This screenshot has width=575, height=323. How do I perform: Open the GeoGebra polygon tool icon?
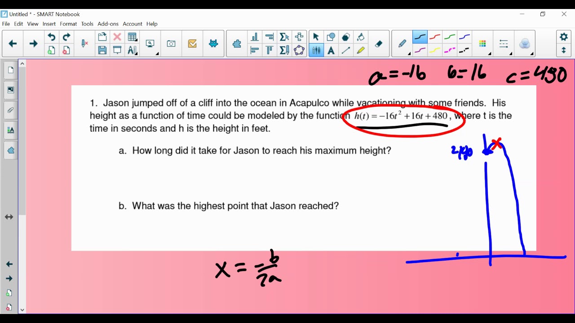point(299,50)
